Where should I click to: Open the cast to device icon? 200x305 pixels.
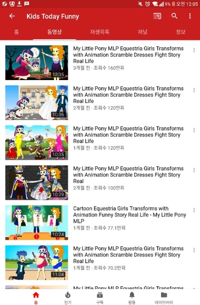[157, 16]
